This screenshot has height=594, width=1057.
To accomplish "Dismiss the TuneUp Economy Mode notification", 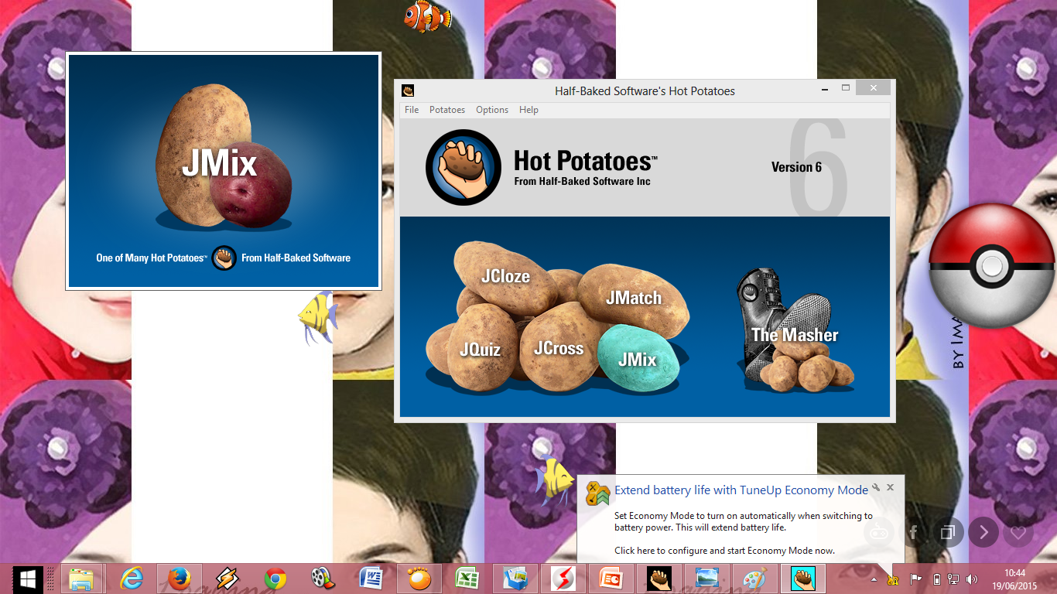I will point(890,488).
